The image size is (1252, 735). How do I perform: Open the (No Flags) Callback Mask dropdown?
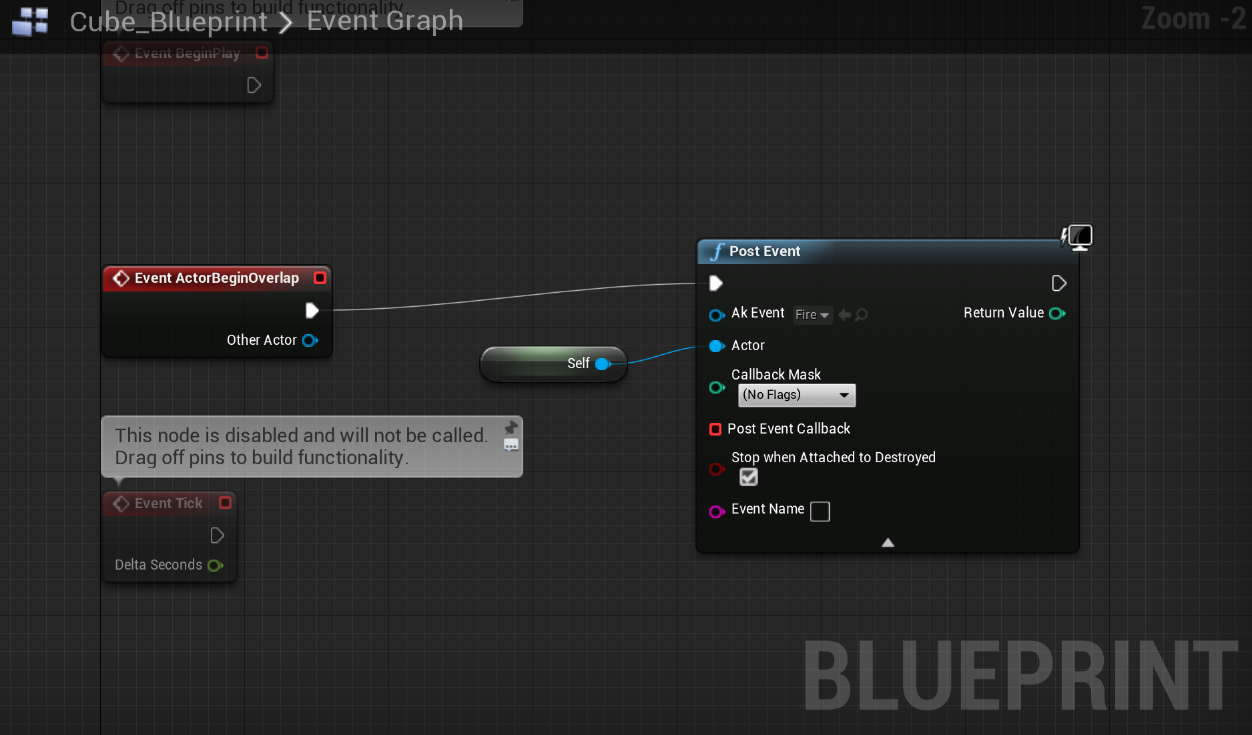click(796, 395)
